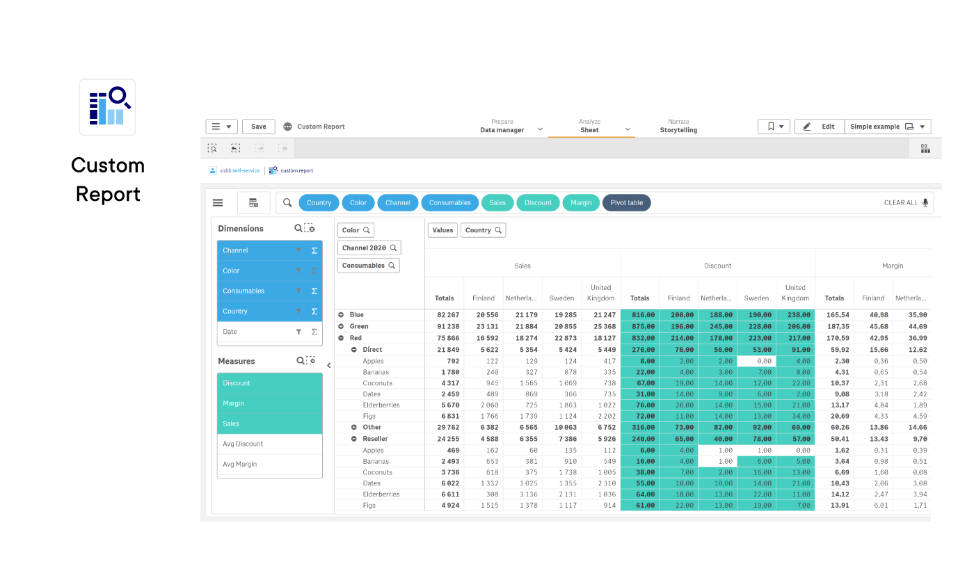Toggle totals sigma on Channel dimension
Screen dimensions: 974x580
pos(314,250)
